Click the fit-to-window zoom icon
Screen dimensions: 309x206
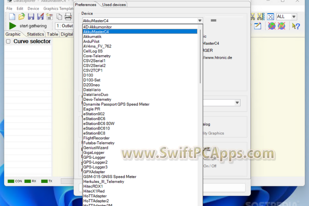(270, 17)
